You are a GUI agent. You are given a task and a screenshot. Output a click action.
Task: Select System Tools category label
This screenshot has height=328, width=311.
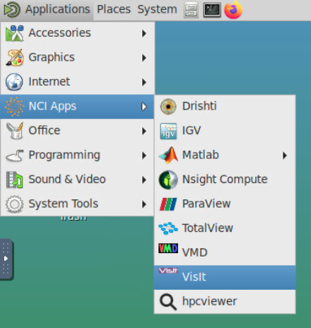[63, 204]
